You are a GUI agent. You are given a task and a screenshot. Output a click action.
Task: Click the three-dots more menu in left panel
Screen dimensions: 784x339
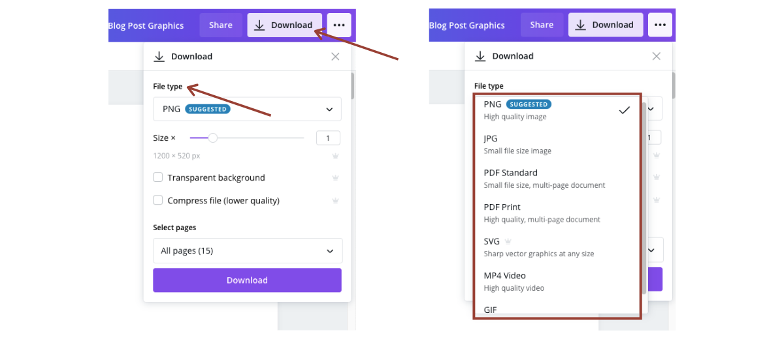coord(338,25)
